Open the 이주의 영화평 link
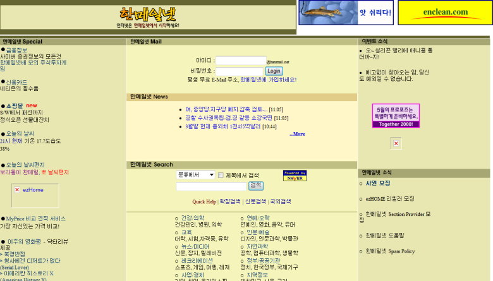The width and height of the screenshot is (493, 281). tap(24, 241)
